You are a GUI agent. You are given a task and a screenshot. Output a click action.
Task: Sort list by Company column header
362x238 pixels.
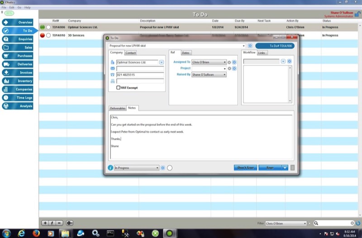click(x=74, y=21)
